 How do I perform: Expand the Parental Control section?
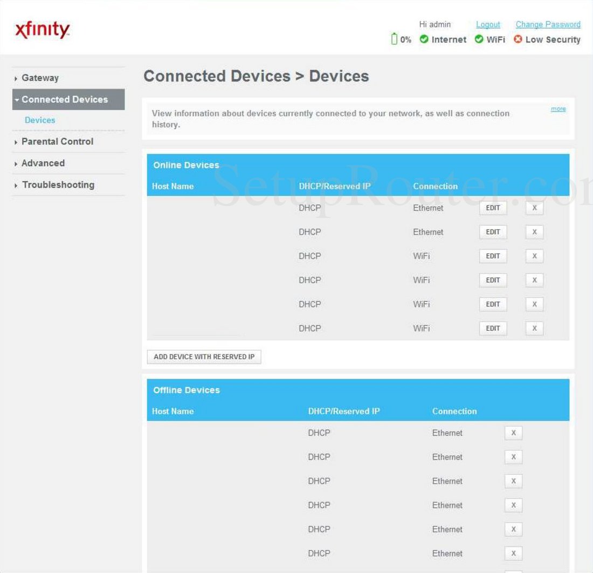pyautogui.click(x=57, y=141)
